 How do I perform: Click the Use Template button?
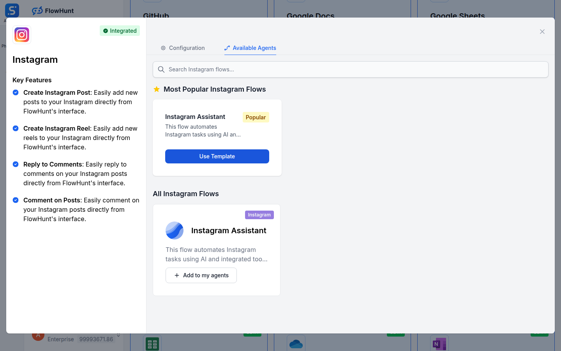217,156
